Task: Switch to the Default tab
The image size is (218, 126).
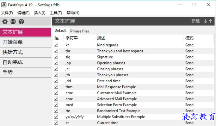Action: click(x=61, y=31)
